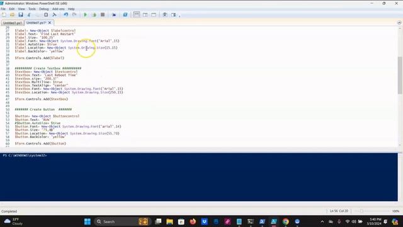This screenshot has height=227, width=403.
Task: Open Firefox from the taskbar
Action: click(193, 221)
